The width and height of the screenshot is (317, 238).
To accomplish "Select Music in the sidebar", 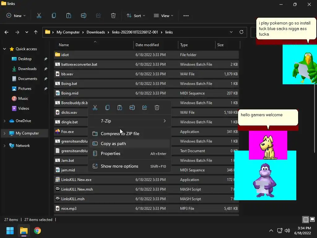I will point(23,99).
